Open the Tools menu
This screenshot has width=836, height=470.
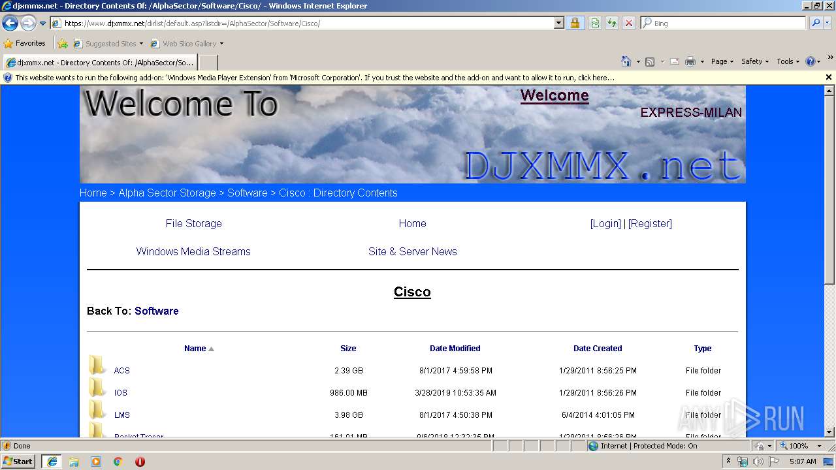pyautogui.click(x=788, y=61)
